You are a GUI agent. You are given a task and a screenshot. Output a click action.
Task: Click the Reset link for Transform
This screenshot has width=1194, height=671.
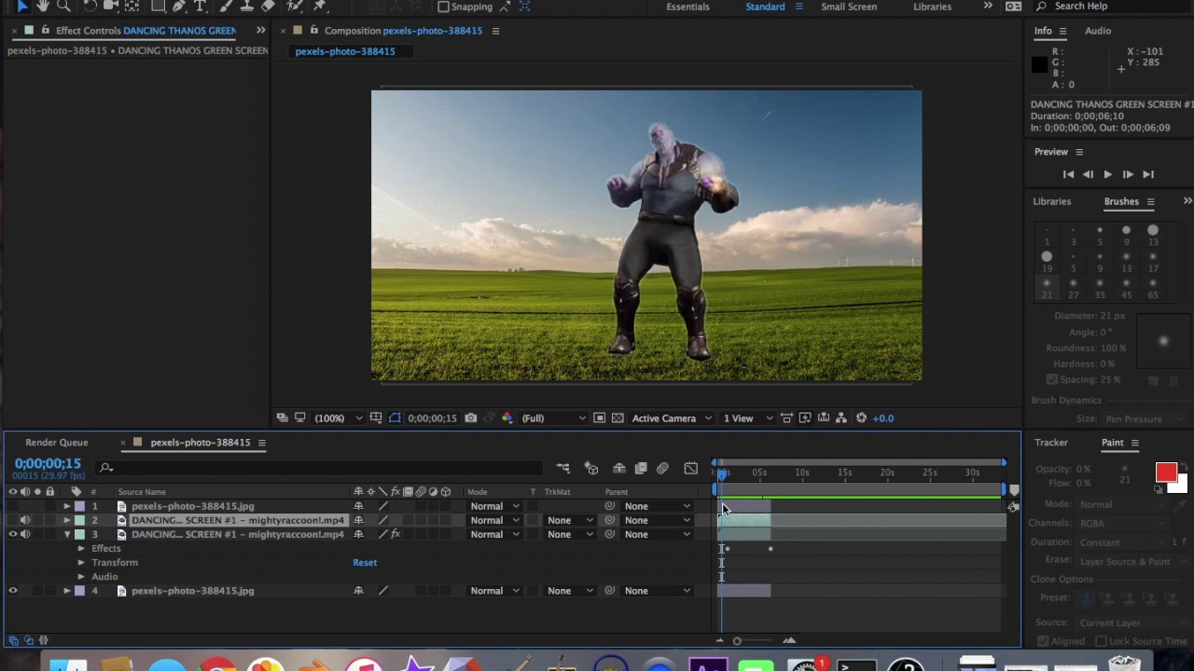(x=365, y=562)
